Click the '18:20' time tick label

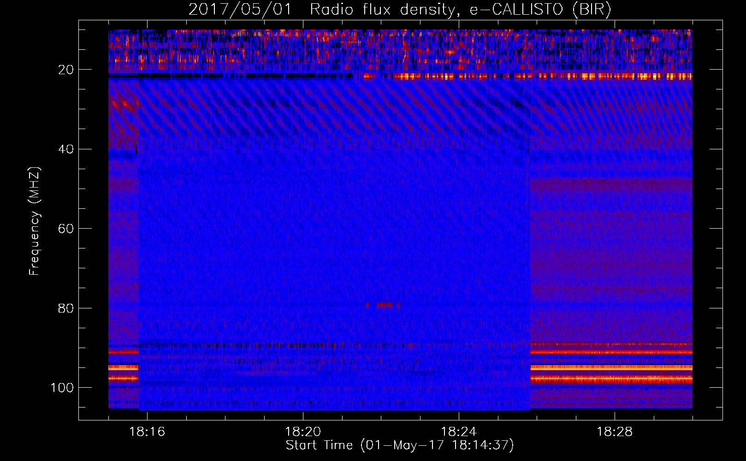(x=303, y=431)
